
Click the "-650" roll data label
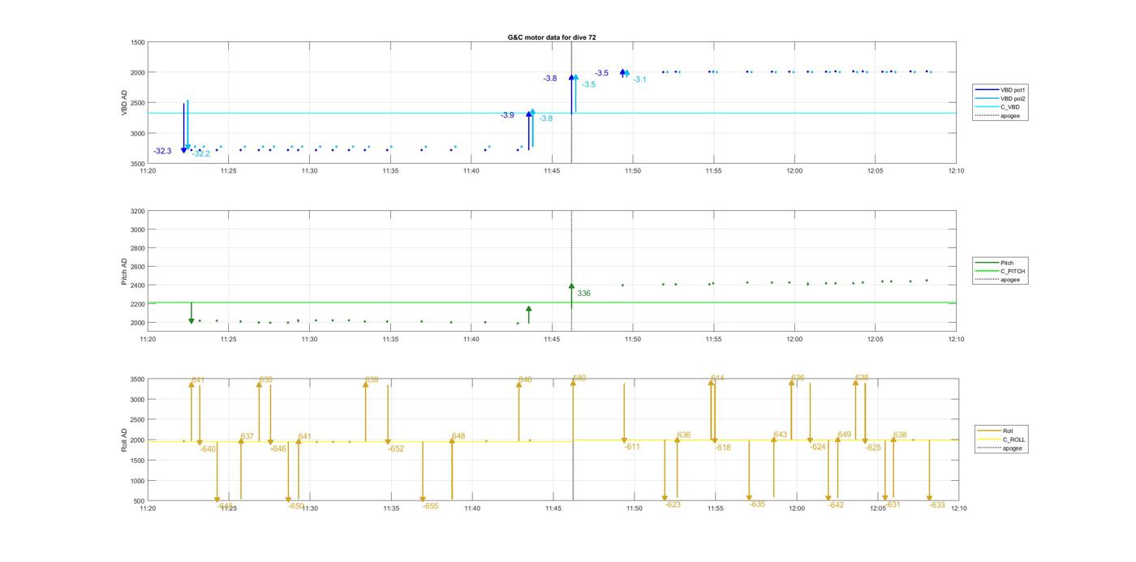(295, 506)
